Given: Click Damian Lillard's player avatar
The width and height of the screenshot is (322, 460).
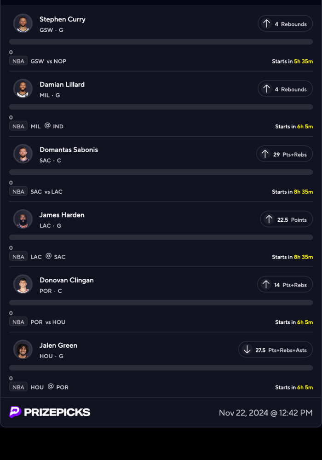Looking at the screenshot, I should (23, 89).
